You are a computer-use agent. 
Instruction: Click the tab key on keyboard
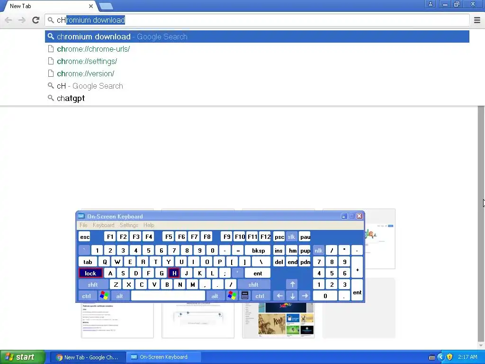pyautogui.click(x=88, y=262)
